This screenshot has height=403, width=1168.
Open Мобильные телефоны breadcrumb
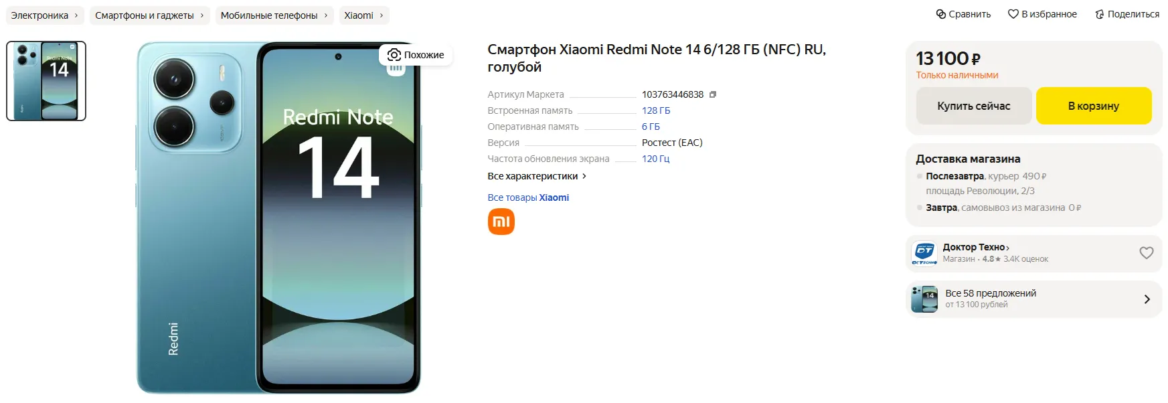pyautogui.click(x=274, y=15)
